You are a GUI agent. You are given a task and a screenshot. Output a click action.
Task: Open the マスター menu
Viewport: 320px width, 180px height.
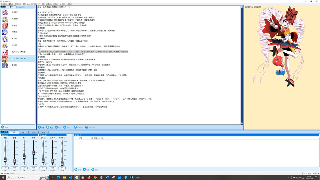[26, 4]
